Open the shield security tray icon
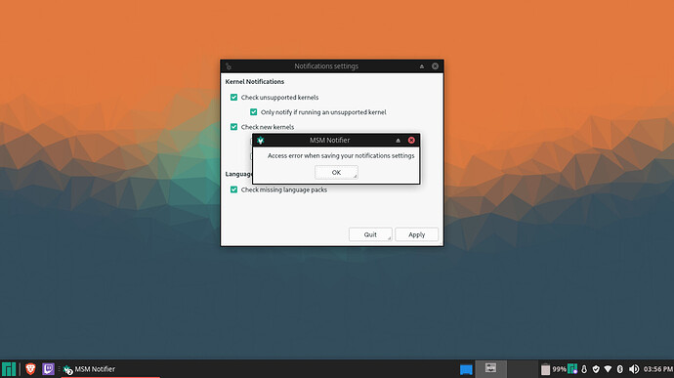The height and width of the screenshot is (378, 674). 596,369
